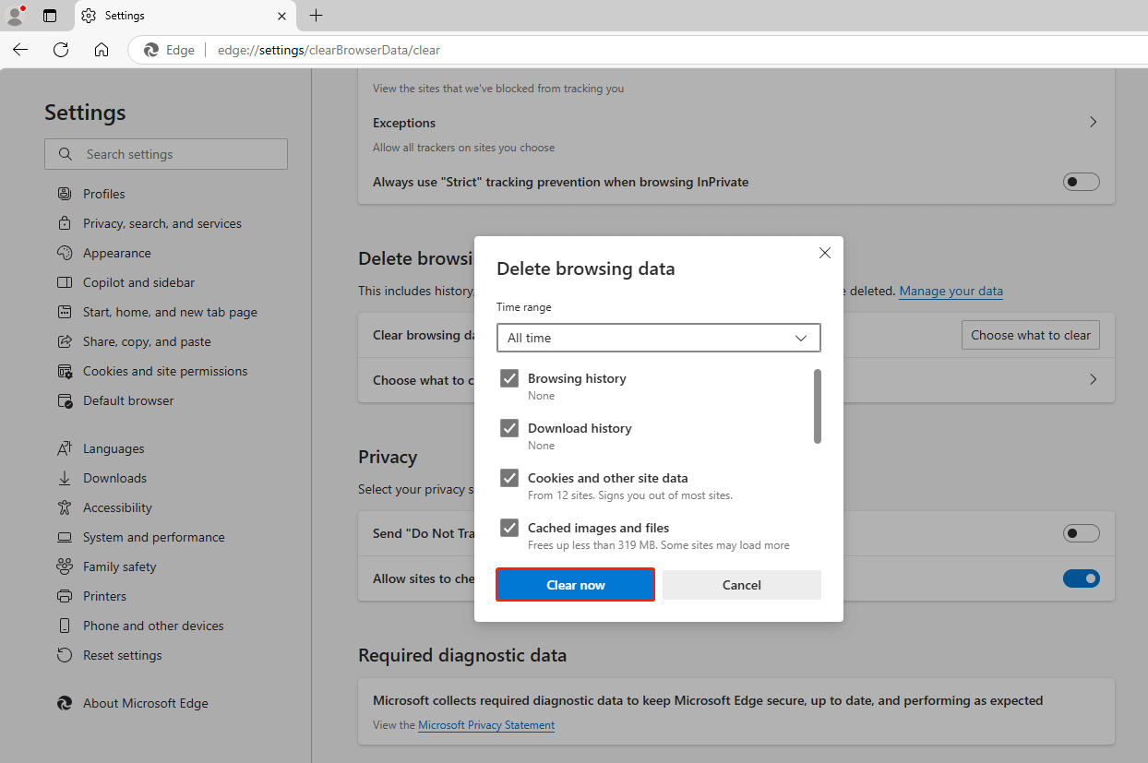Screen dimensions: 1148x763
Task: Click the Cancel button
Action: pos(742,585)
